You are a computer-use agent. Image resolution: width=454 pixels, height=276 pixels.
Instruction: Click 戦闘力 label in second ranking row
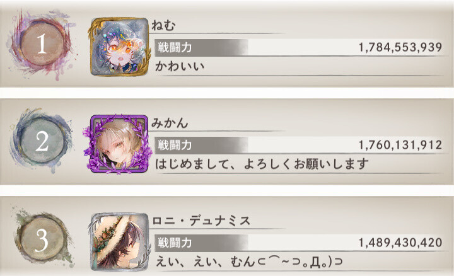click(175, 145)
